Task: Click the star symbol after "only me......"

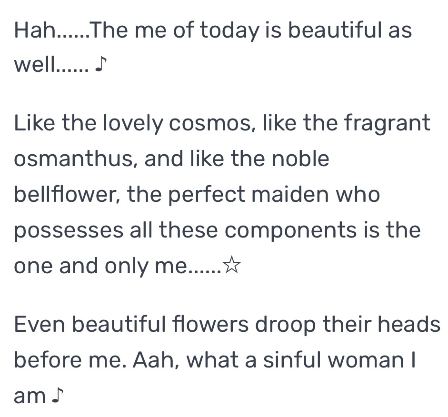Action: pos(231,265)
